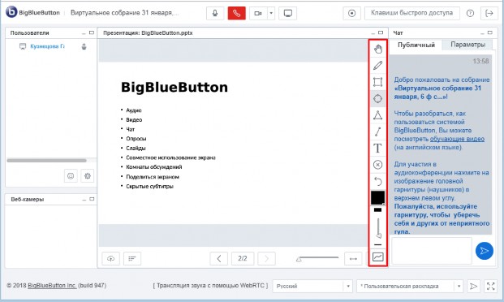This screenshot has width=504, height=302.
Task: Go to the next slide
Action: [x=266, y=259]
